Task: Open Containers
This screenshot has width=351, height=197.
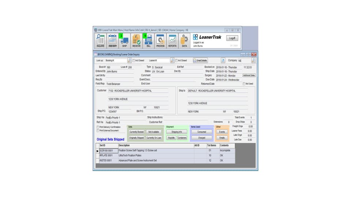Action: pyautogui.click(x=182, y=138)
